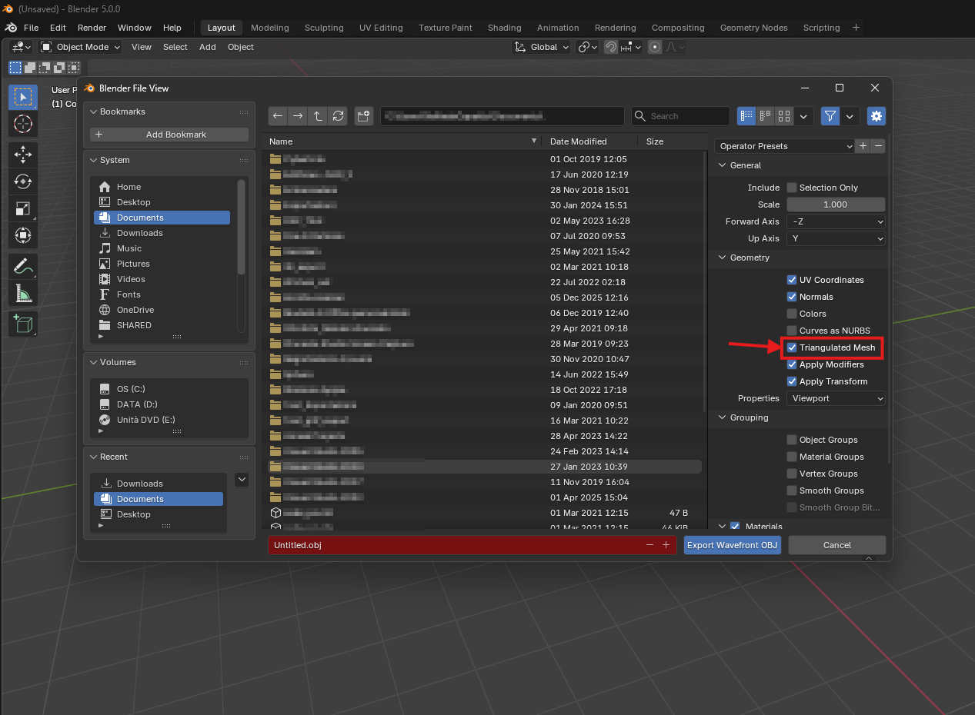Open the Forward Axis dropdown
Screen dimensions: 975x715
click(836, 221)
